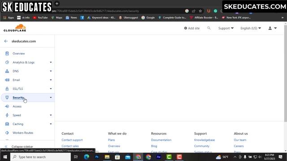Screen dimensions: 287x161
Task: Select DNS label in sidebar
Action: click(16, 71)
